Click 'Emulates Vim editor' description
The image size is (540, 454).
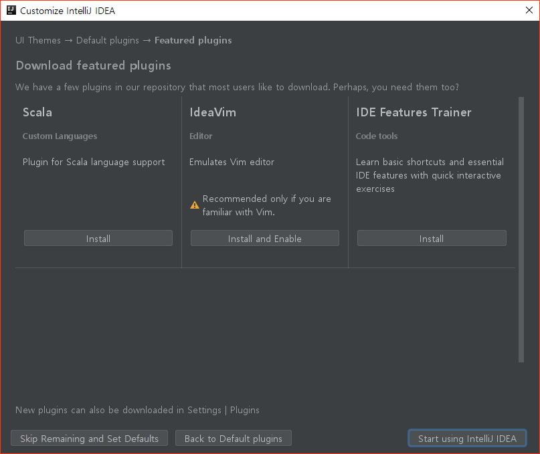232,162
